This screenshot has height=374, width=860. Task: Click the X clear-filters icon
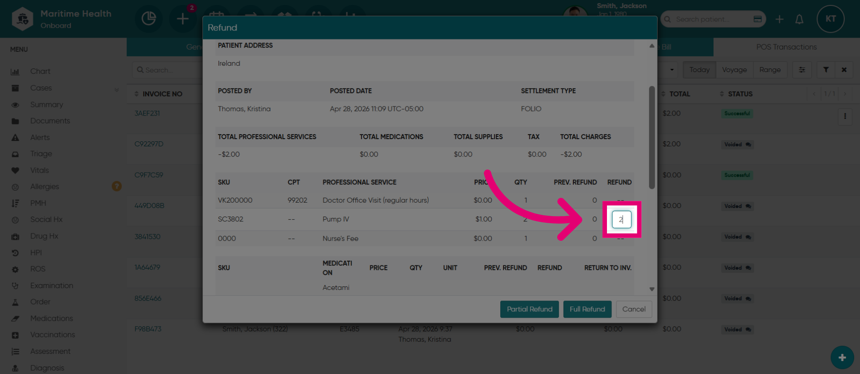[x=844, y=70]
